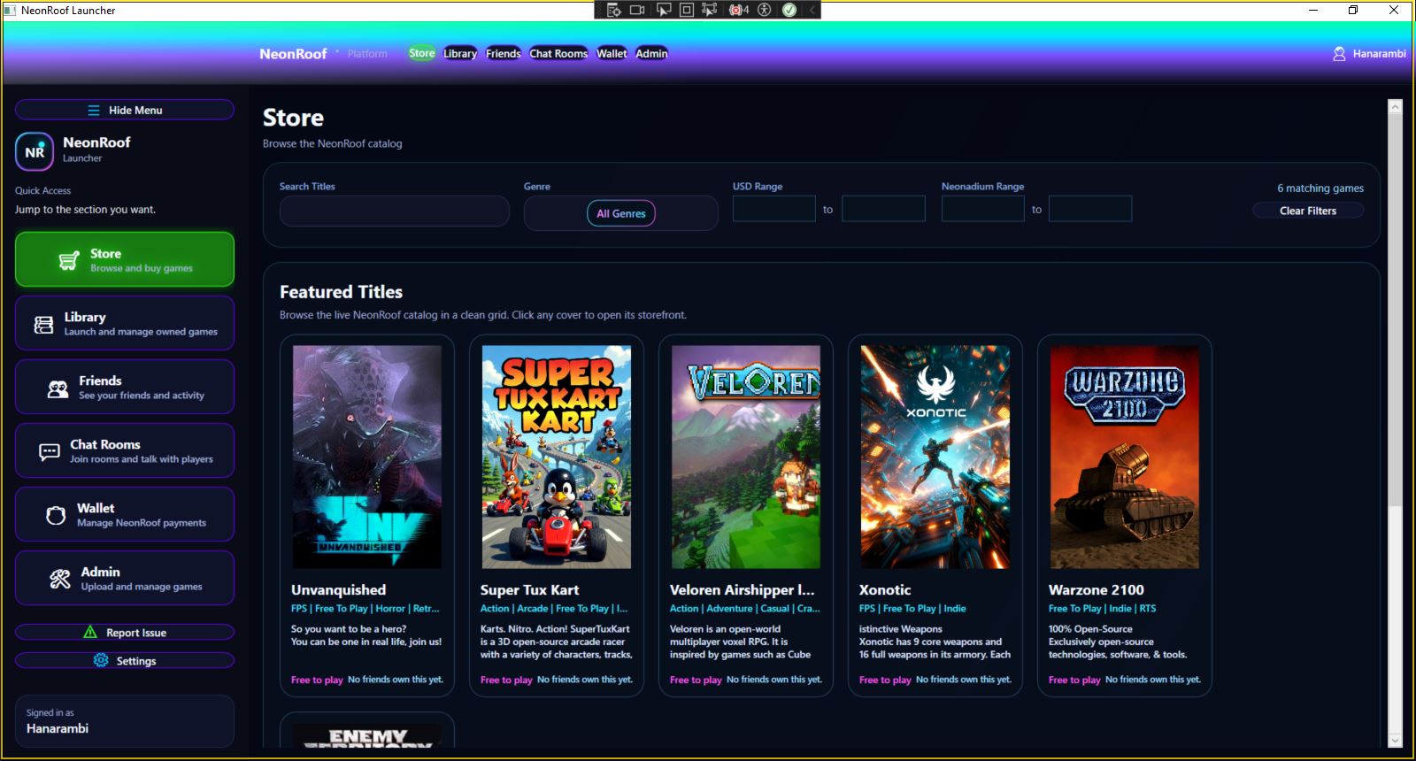The width and height of the screenshot is (1416, 761).
Task: Click the scrollbar up arrow
Action: [x=1396, y=107]
